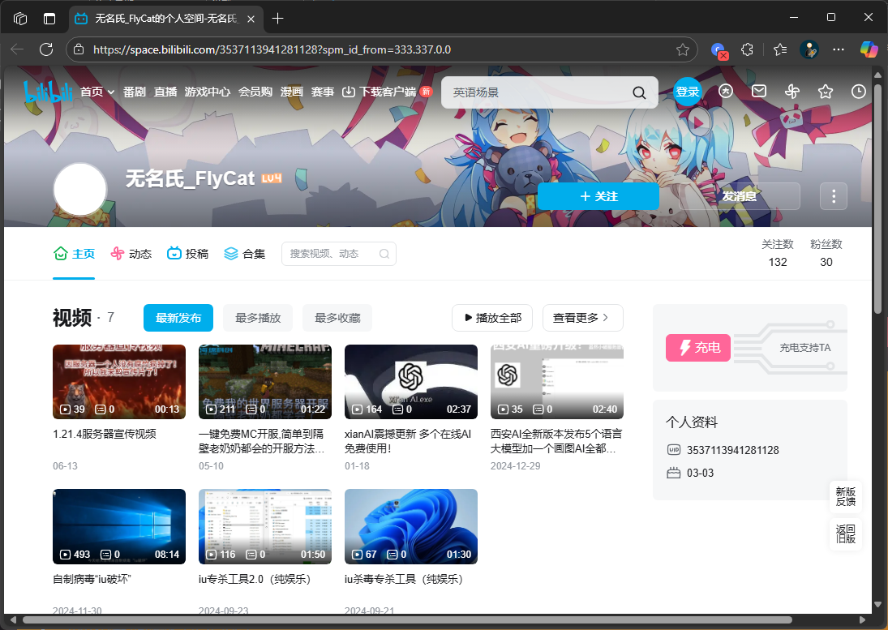The image size is (888, 630).
Task: Open the favorites star icon in header
Action: [x=826, y=91]
